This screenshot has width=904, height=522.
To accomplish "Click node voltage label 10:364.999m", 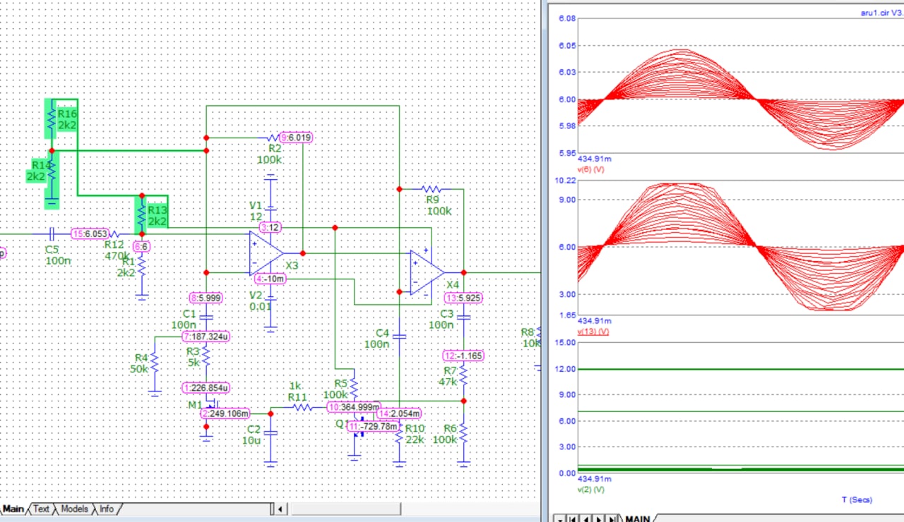I will [354, 407].
